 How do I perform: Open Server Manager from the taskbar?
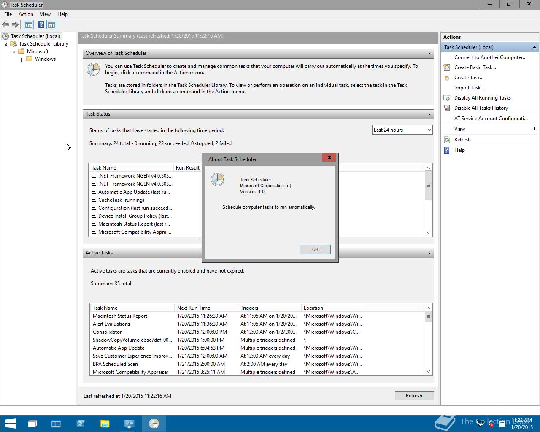(x=56, y=424)
